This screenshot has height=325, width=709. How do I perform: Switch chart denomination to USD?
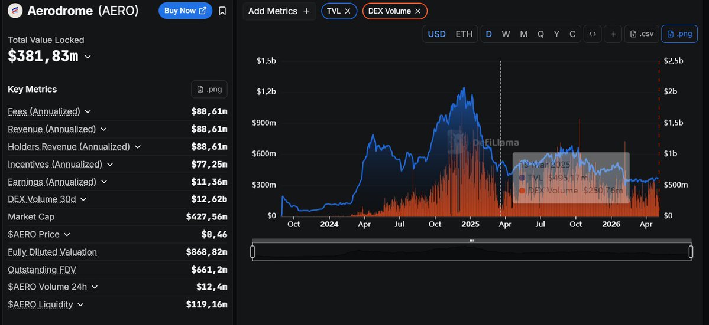[x=437, y=34]
